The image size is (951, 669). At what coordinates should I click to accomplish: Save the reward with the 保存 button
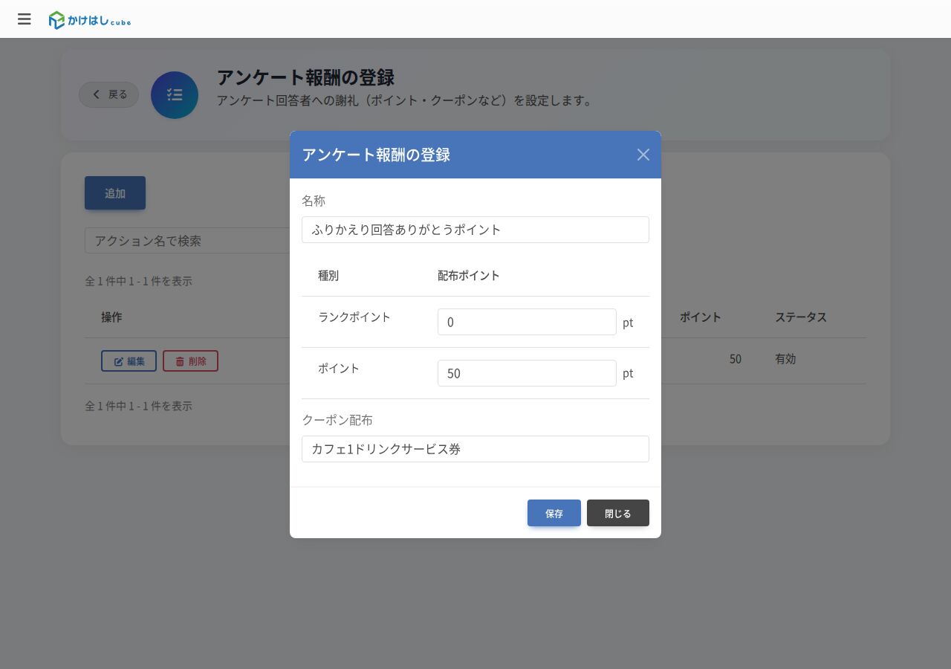554,513
